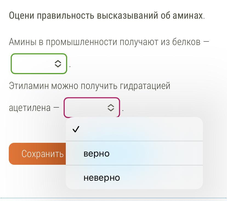Click the text 'Амины в промышленности получают из белков'
Screen dimensions: 227x201
coord(105,42)
